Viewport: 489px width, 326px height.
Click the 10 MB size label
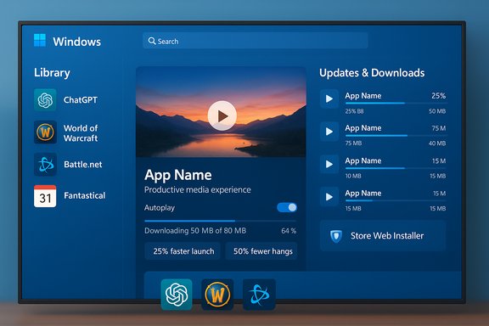pos(353,176)
